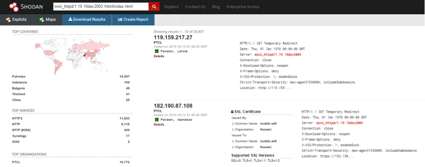Click the PTCL organization count 19,772
This screenshot has height=167, width=425.
pyautogui.click(x=124, y=162)
